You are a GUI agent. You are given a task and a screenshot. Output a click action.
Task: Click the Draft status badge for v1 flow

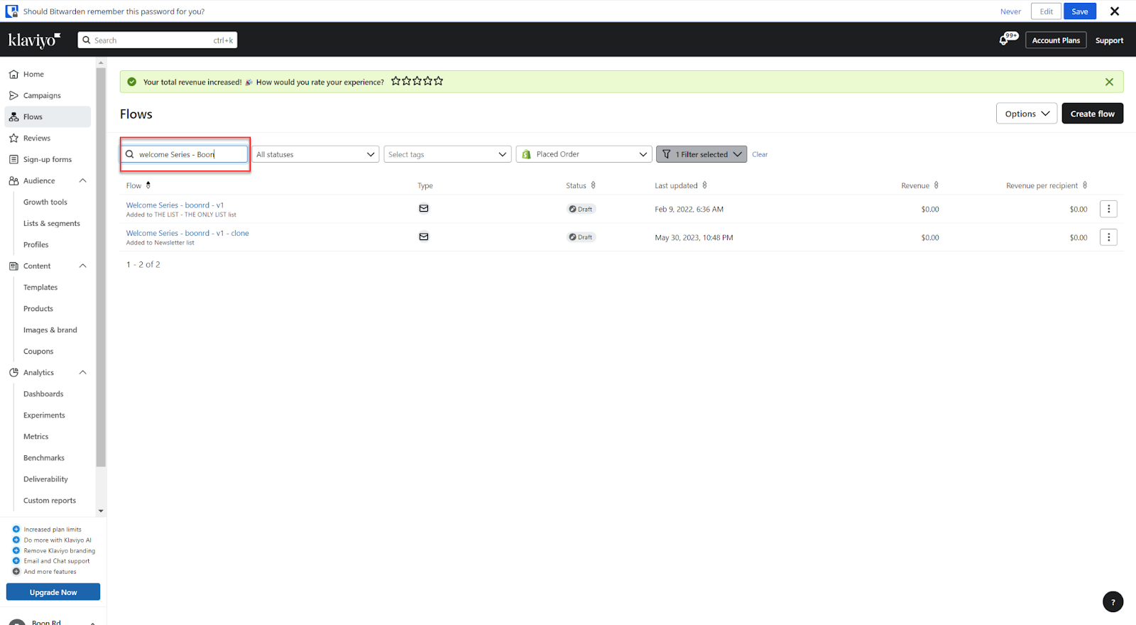tap(581, 209)
